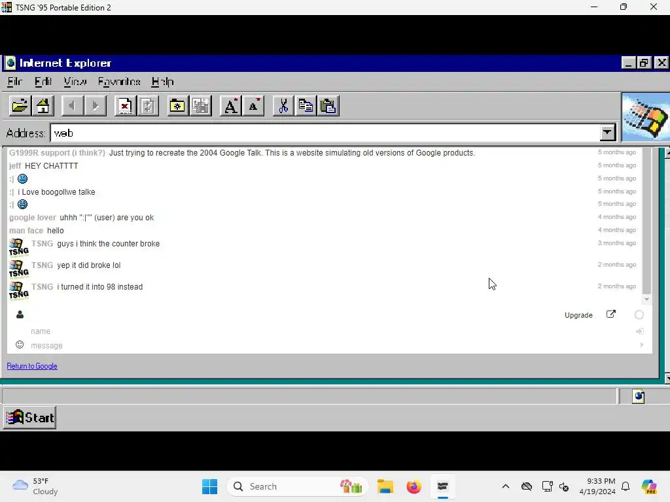Click the Windows taskbar Search box

pos(298,486)
